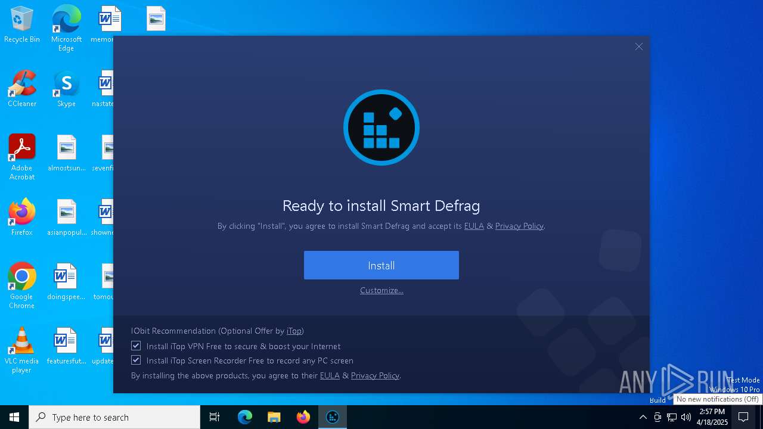763x429 pixels.
Task: Open the network status tray icon
Action: [x=672, y=417]
